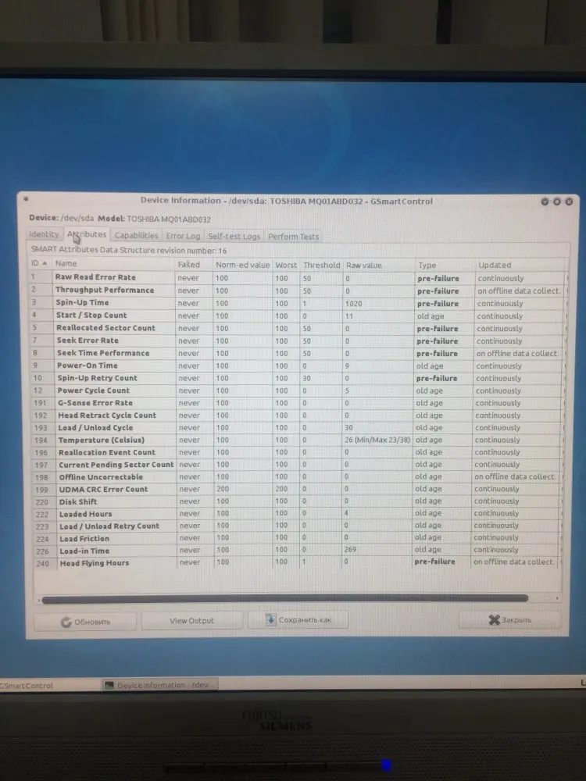Viewport: 586px width, 781px height.
Task: Click the View Output button
Action: [x=192, y=621]
